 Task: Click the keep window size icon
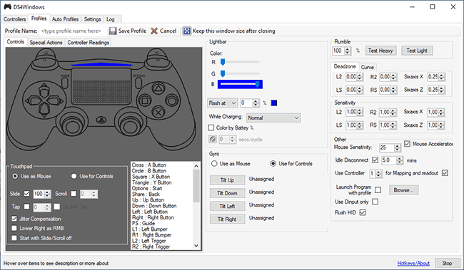187,31
